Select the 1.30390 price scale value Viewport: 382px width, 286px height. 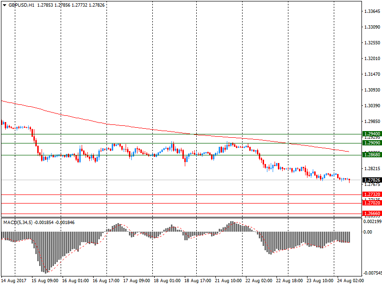372,105
